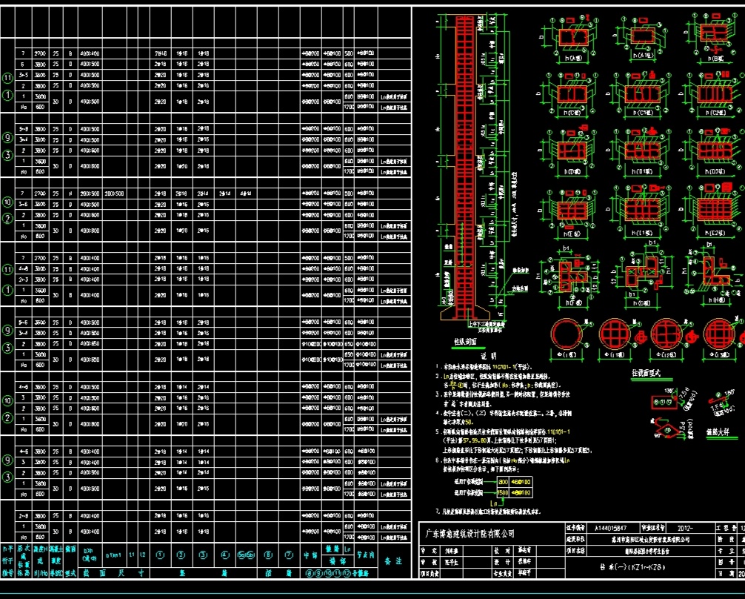Pick the h(C2型) section diagram
This screenshot has height=599, width=745.
pos(714,95)
